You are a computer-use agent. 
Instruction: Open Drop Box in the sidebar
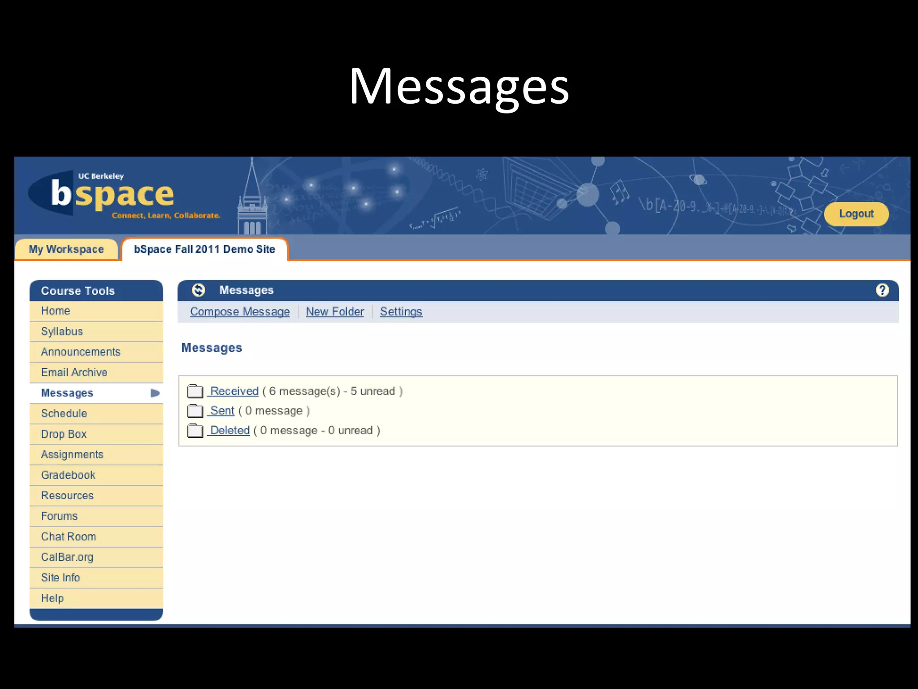[x=96, y=434]
